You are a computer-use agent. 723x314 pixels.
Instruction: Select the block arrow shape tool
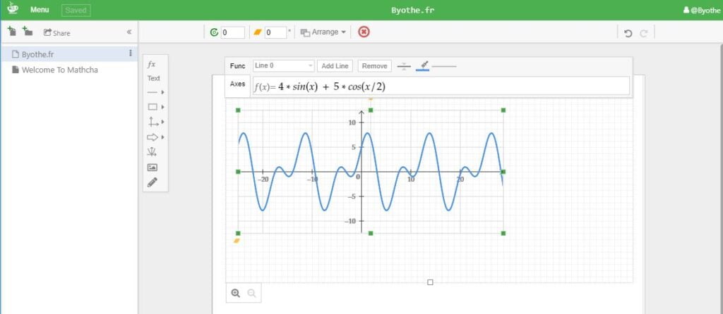pos(153,137)
